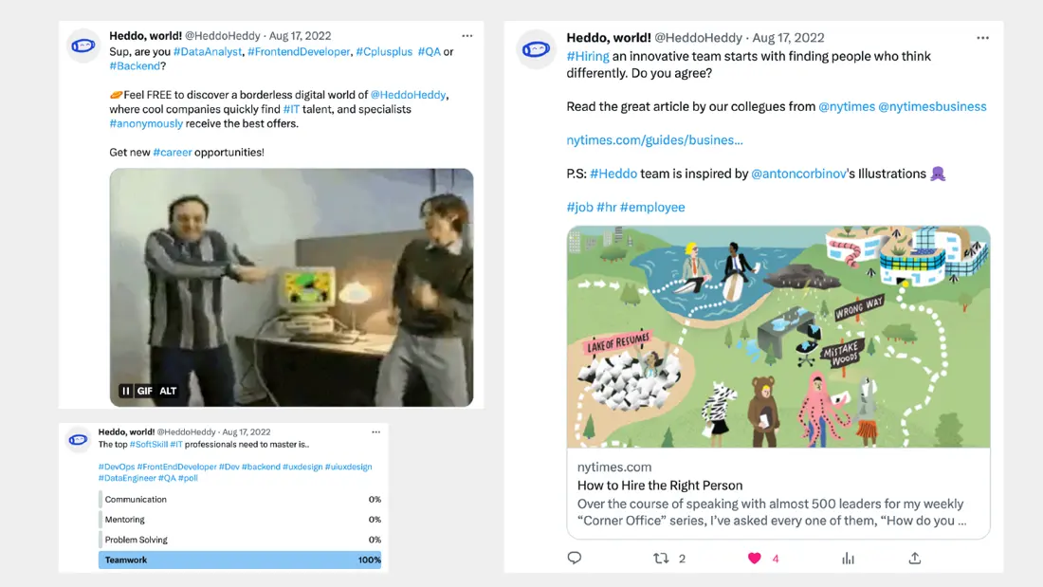This screenshot has height=587, width=1043.
Task: View analytics icon on the #Hiring tweet
Action: (848, 559)
